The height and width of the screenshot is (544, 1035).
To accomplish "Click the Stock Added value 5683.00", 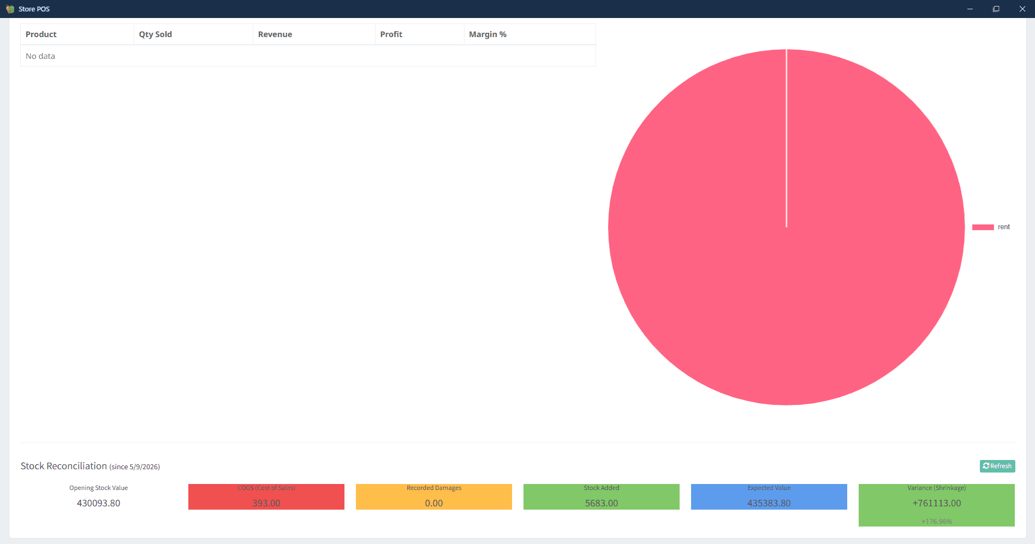I will pyautogui.click(x=602, y=503).
